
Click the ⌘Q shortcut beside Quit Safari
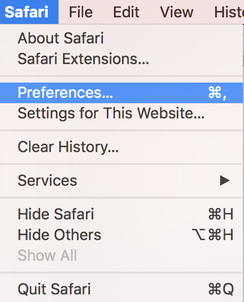tap(221, 289)
